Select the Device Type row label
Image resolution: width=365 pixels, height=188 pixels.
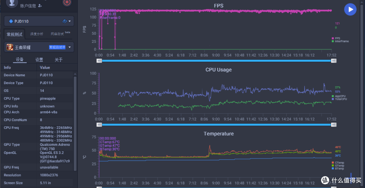pos(14,83)
